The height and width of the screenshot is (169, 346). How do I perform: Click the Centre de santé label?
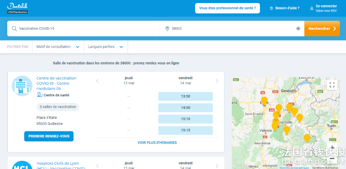click(56, 95)
